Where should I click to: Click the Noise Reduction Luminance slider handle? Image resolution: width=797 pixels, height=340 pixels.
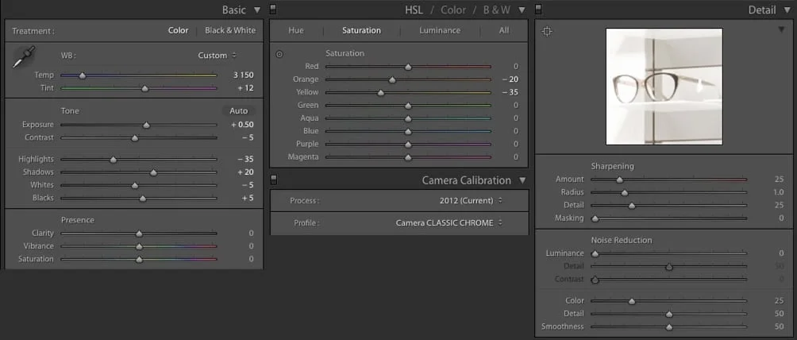(595, 254)
